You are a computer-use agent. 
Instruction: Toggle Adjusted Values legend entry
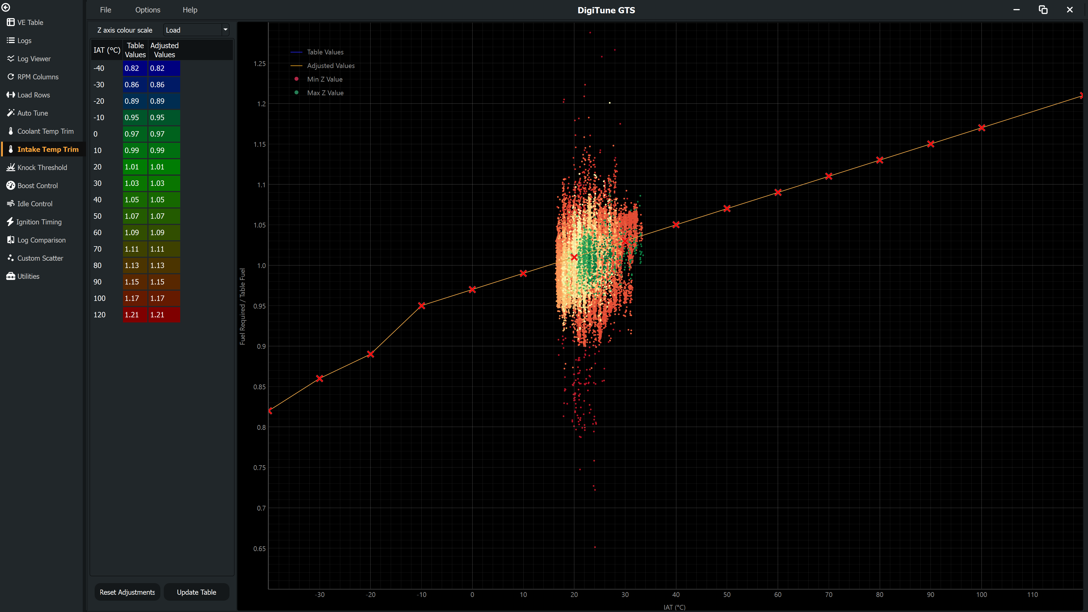click(323, 65)
